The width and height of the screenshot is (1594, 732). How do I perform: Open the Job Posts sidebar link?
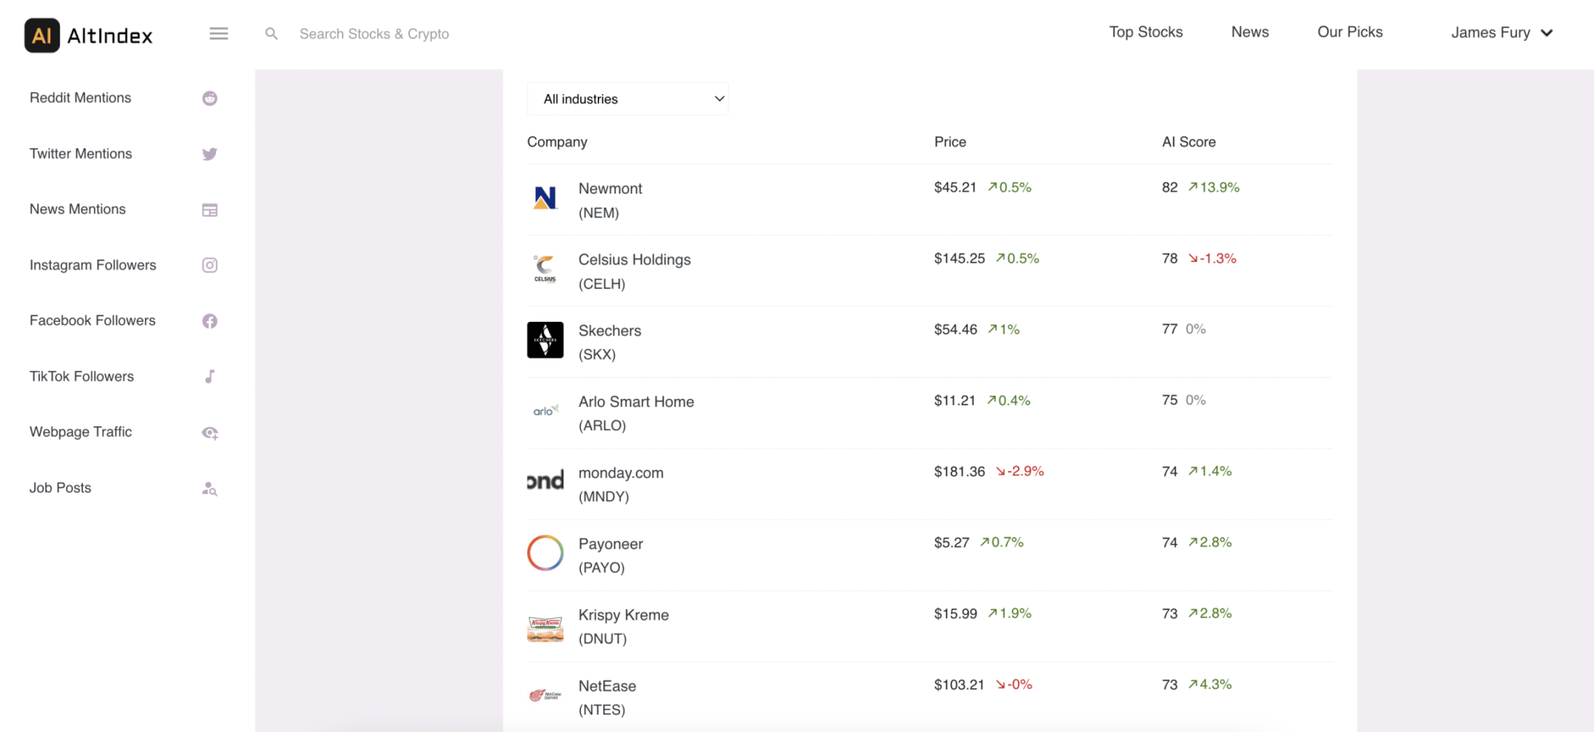tap(61, 487)
